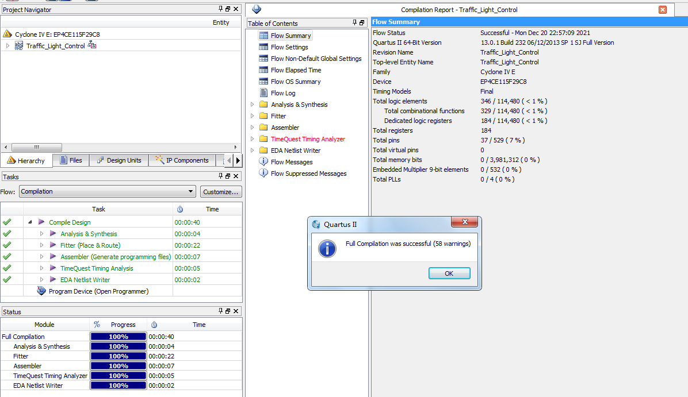688x397 pixels.
Task: Expand the Analysis & Synthesis report folder
Action: [252, 105]
